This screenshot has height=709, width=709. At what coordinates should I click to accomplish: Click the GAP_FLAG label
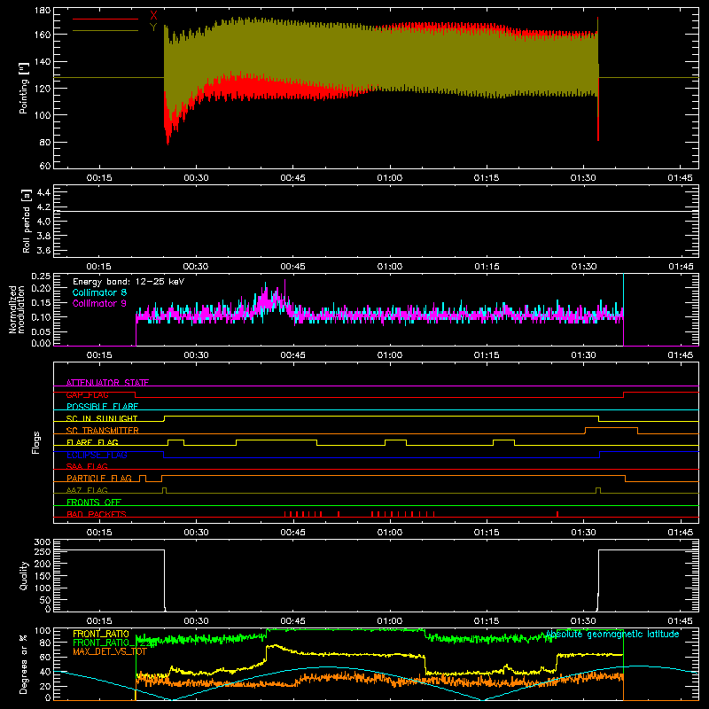pyautogui.click(x=87, y=394)
